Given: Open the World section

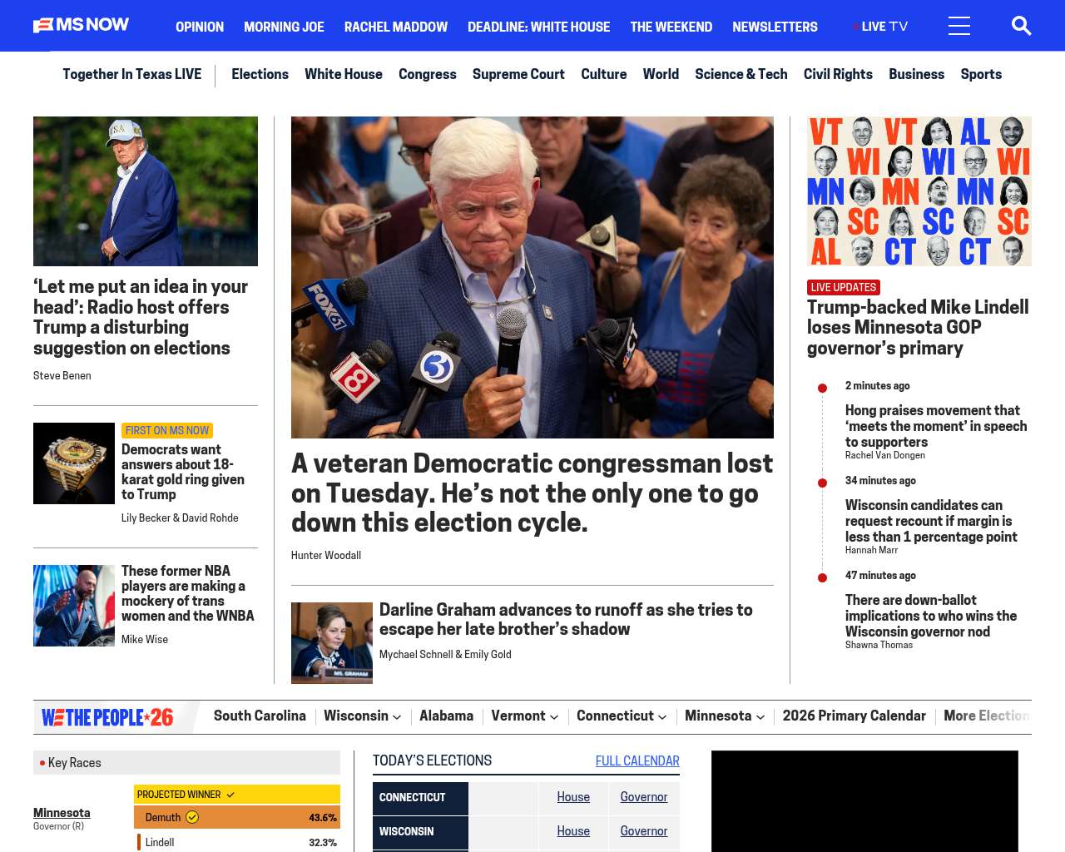Looking at the screenshot, I should coord(661,74).
